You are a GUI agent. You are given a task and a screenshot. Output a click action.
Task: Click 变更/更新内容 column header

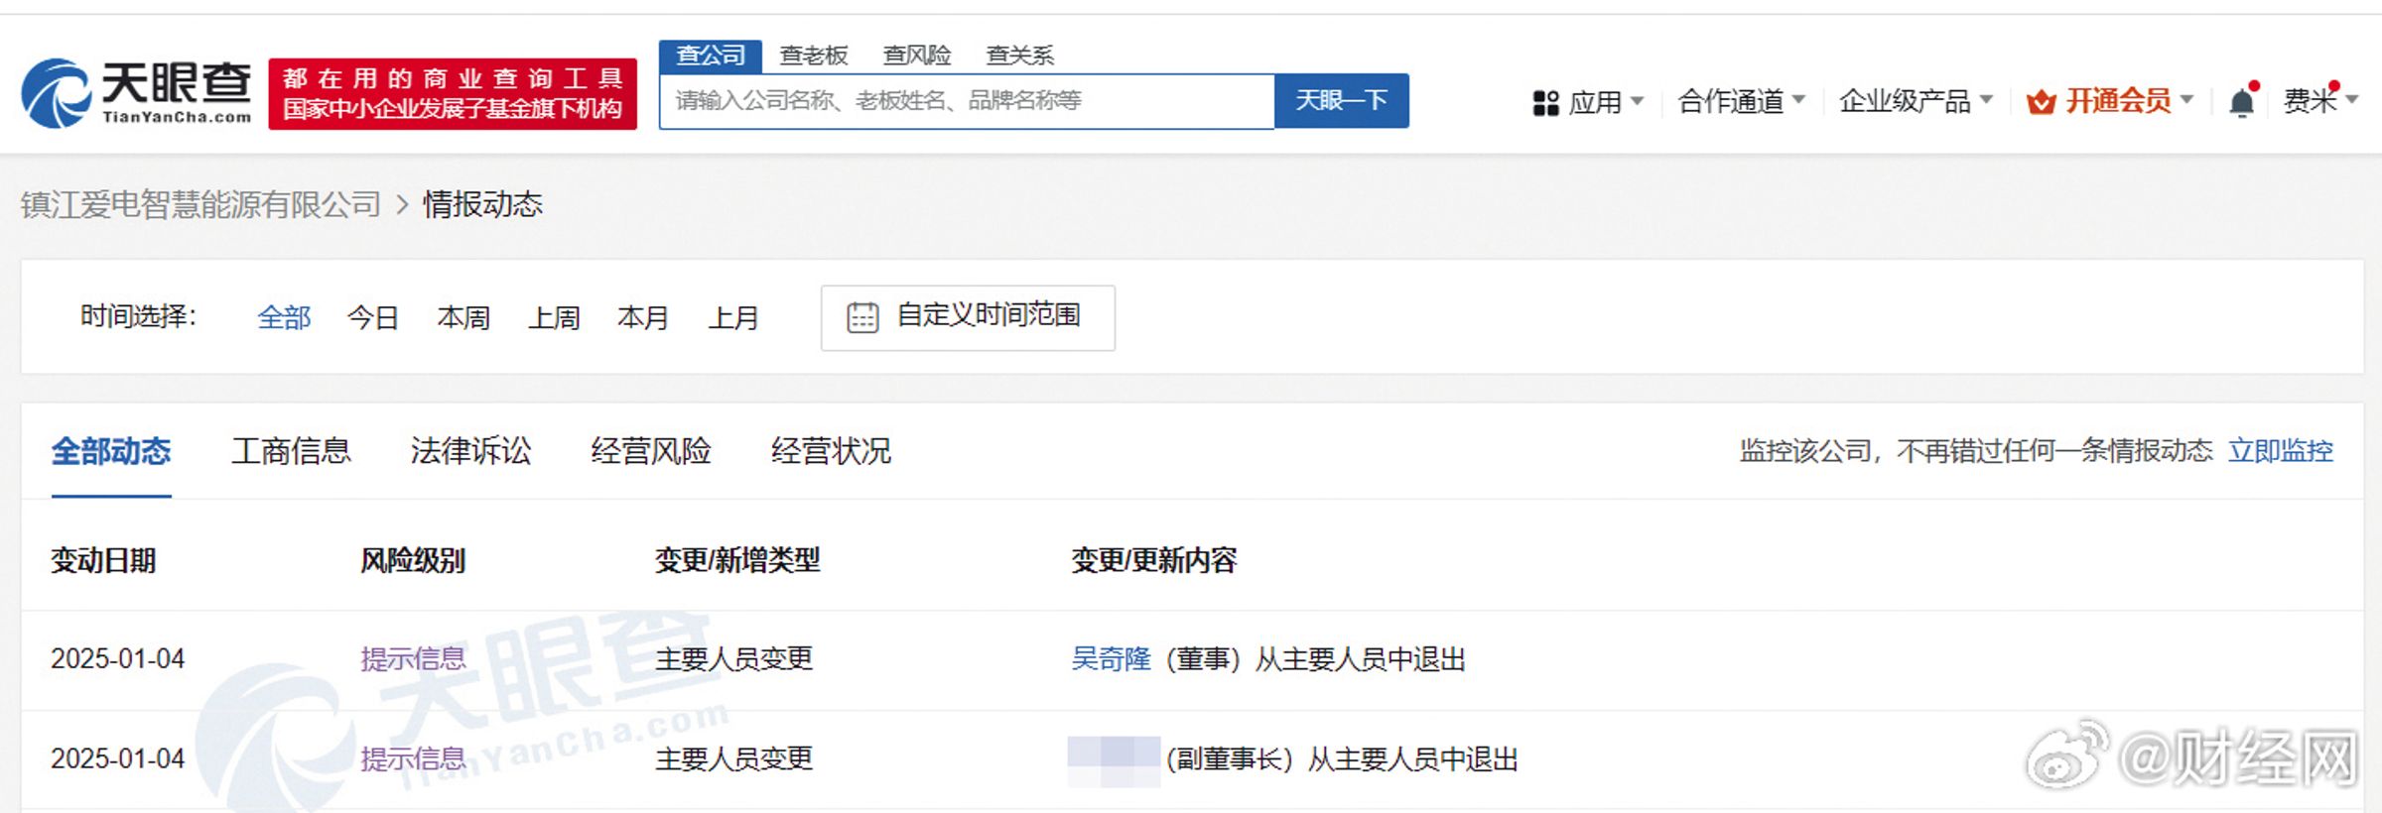[1154, 561]
